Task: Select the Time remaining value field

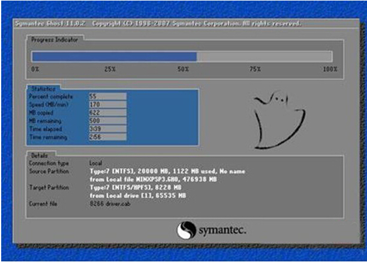Action: coord(107,137)
